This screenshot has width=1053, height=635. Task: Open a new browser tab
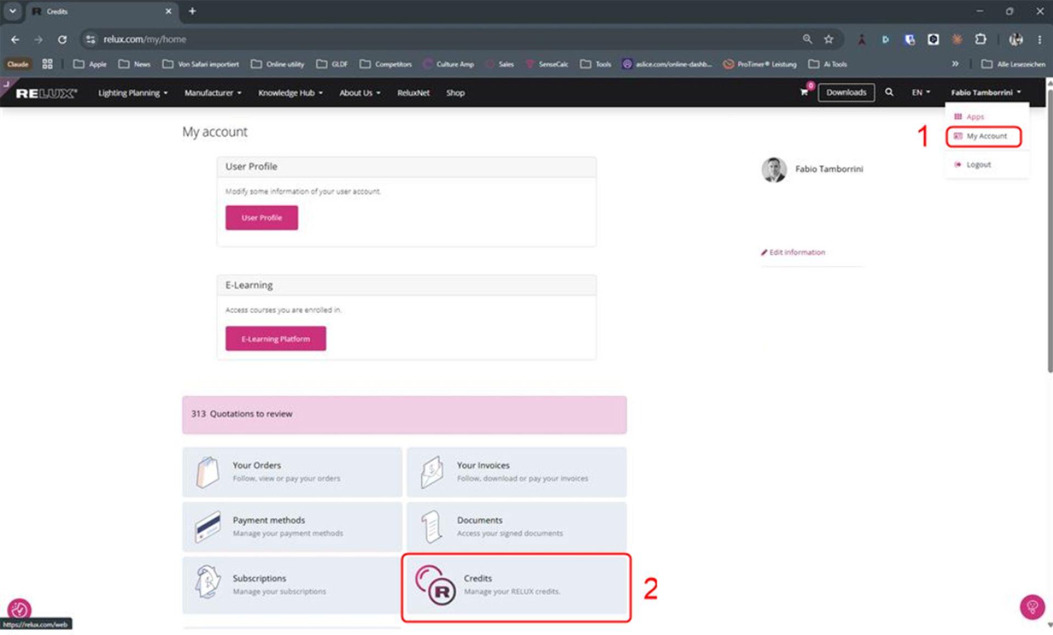tap(193, 11)
